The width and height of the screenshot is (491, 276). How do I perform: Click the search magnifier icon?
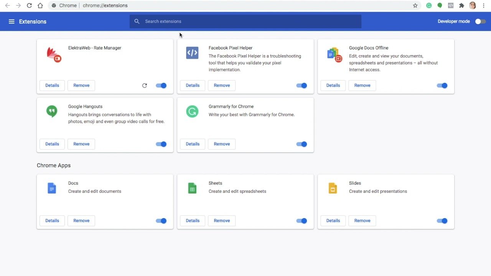pos(137,21)
